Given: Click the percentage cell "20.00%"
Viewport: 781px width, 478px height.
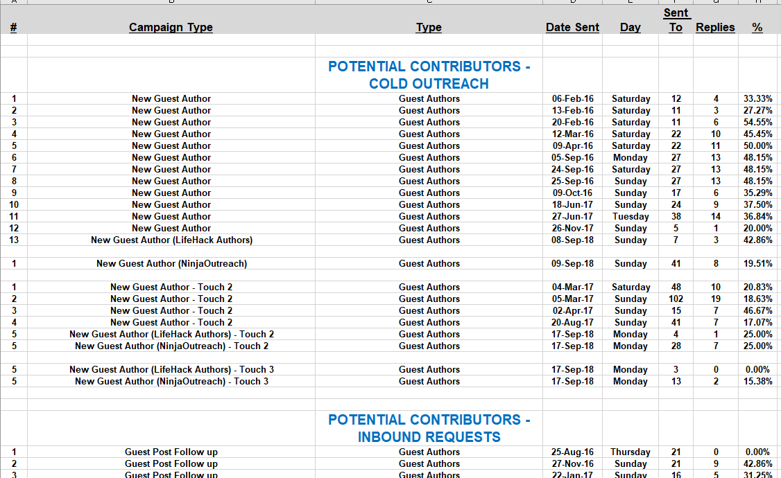Looking at the screenshot, I should coord(757,229).
